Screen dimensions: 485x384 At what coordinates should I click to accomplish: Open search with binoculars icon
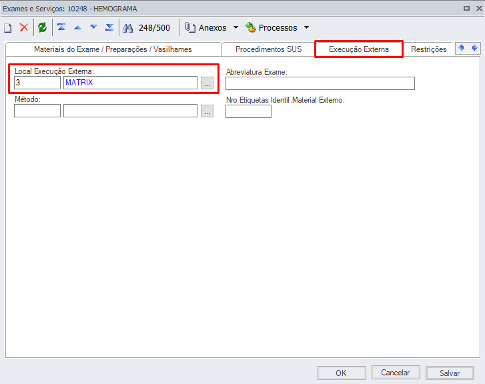[x=127, y=28]
